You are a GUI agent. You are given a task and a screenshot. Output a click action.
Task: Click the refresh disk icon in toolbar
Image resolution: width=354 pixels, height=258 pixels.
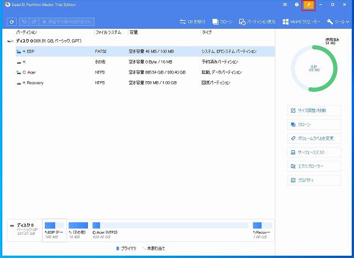(x=12, y=22)
